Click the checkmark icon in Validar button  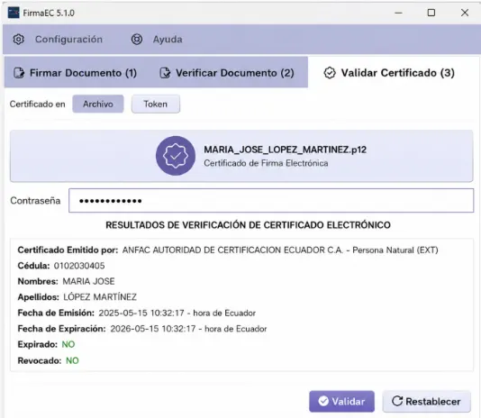[323, 401]
